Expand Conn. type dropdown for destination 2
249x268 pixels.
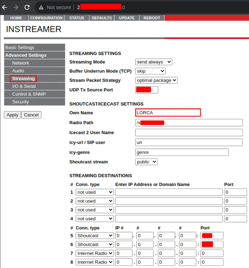coord(95,201)
